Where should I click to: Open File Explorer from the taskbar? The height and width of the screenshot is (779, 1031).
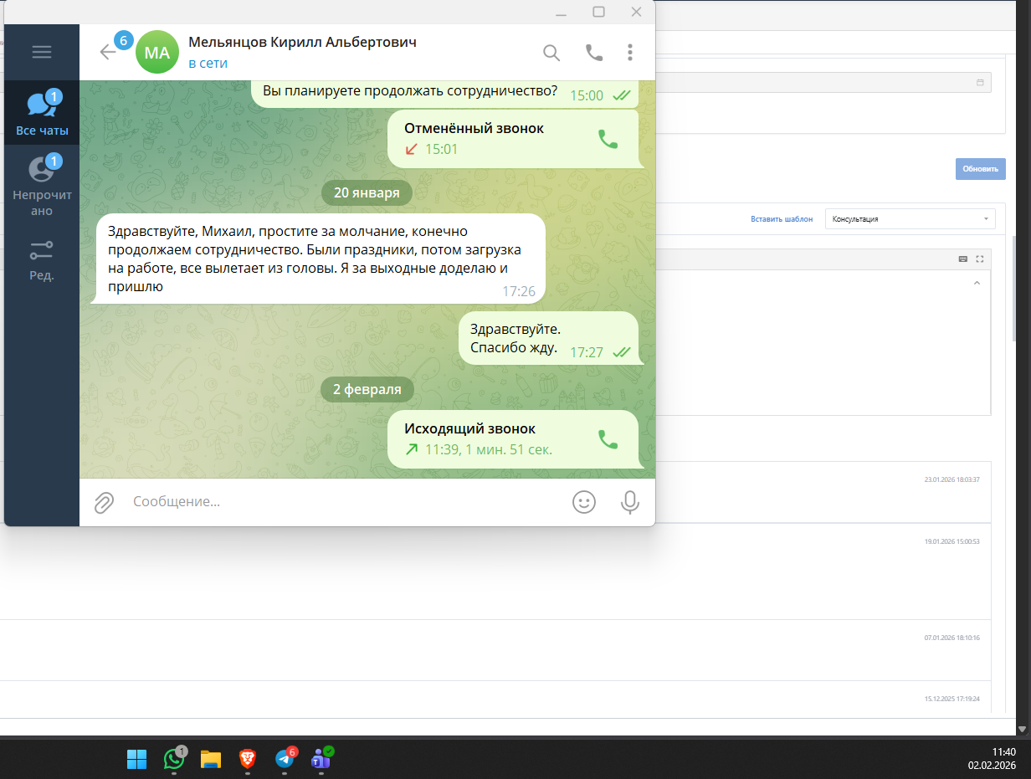(211, 759)
